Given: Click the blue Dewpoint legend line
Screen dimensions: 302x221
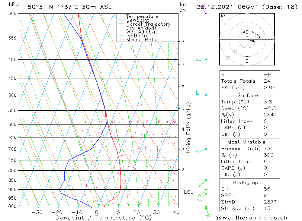Looking at the screenshot, I should pos(121,20).
